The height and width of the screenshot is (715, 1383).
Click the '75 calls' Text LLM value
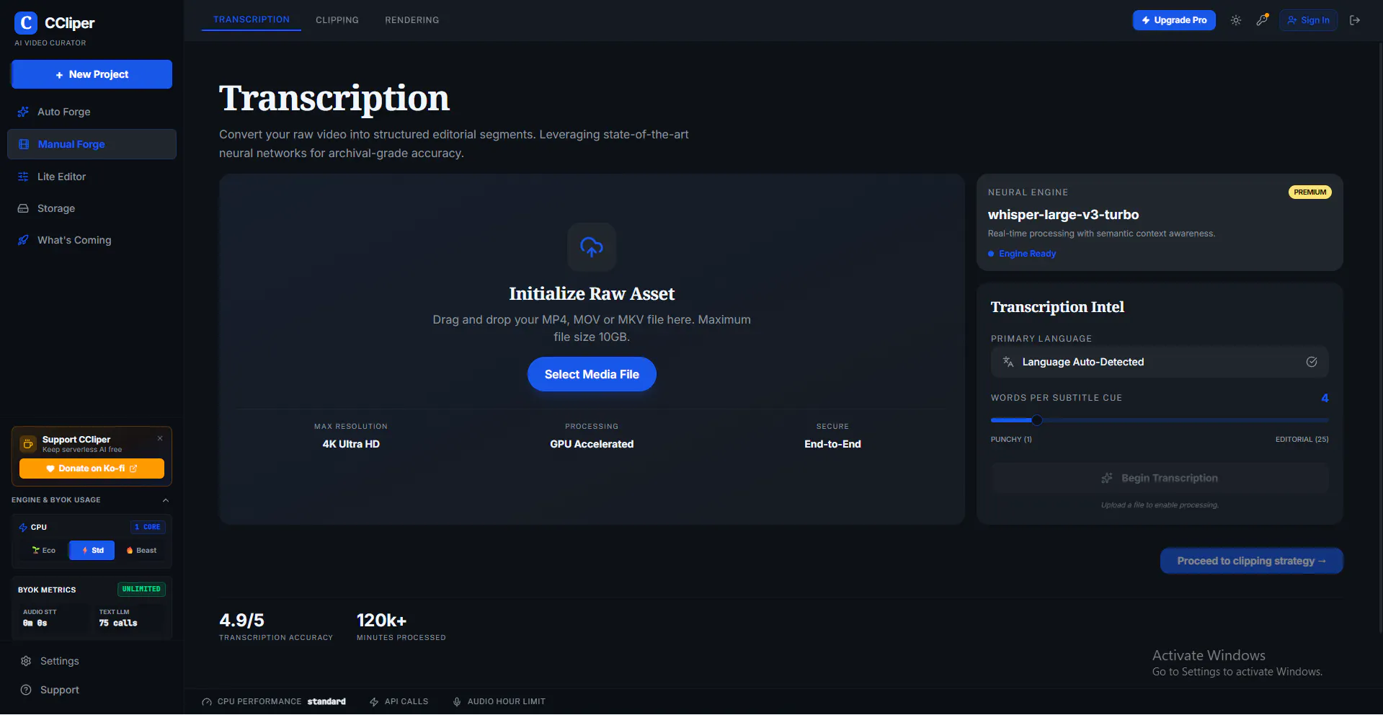pyautogui.click(x=118, y=623)
